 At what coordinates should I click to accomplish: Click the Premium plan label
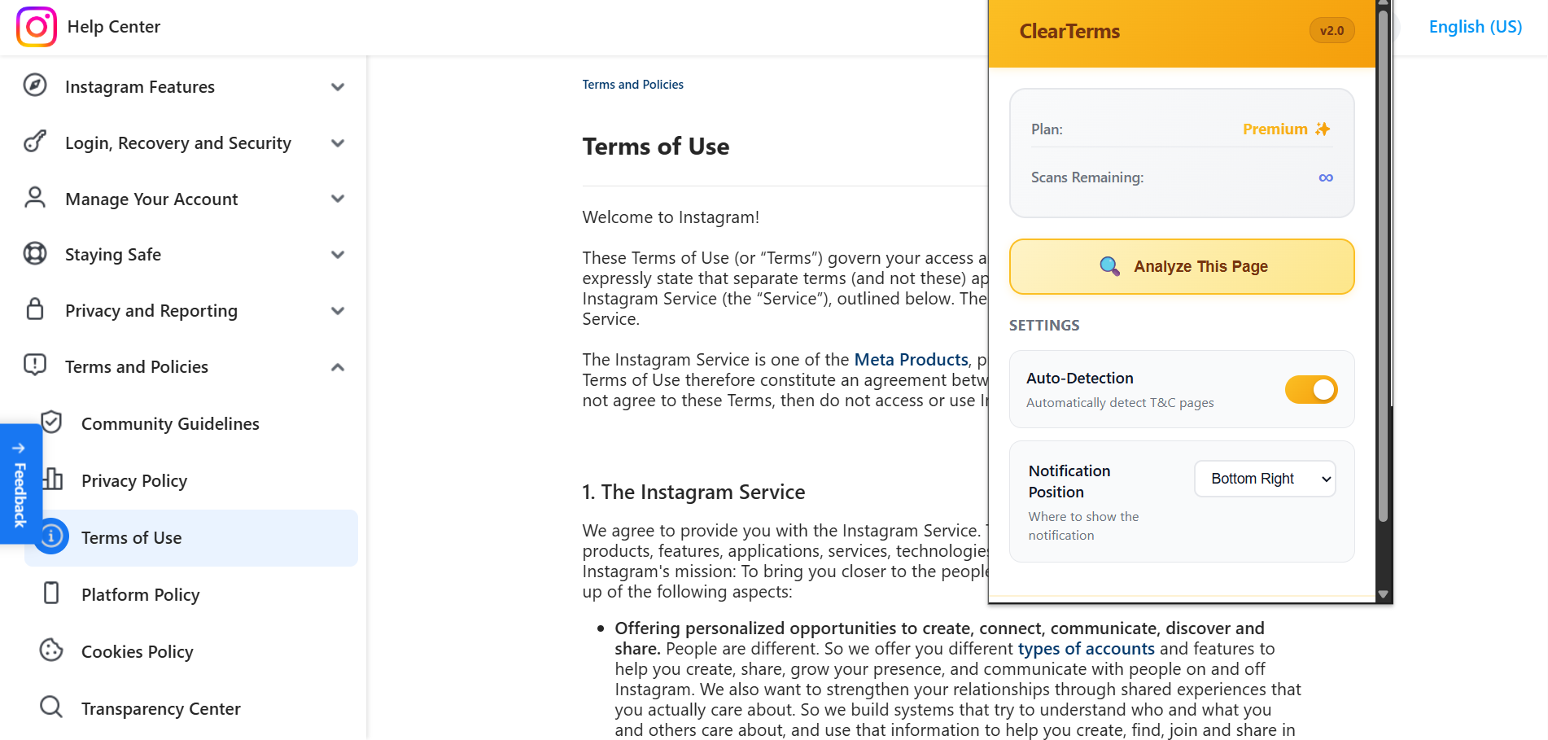[x=1275, y=129]
